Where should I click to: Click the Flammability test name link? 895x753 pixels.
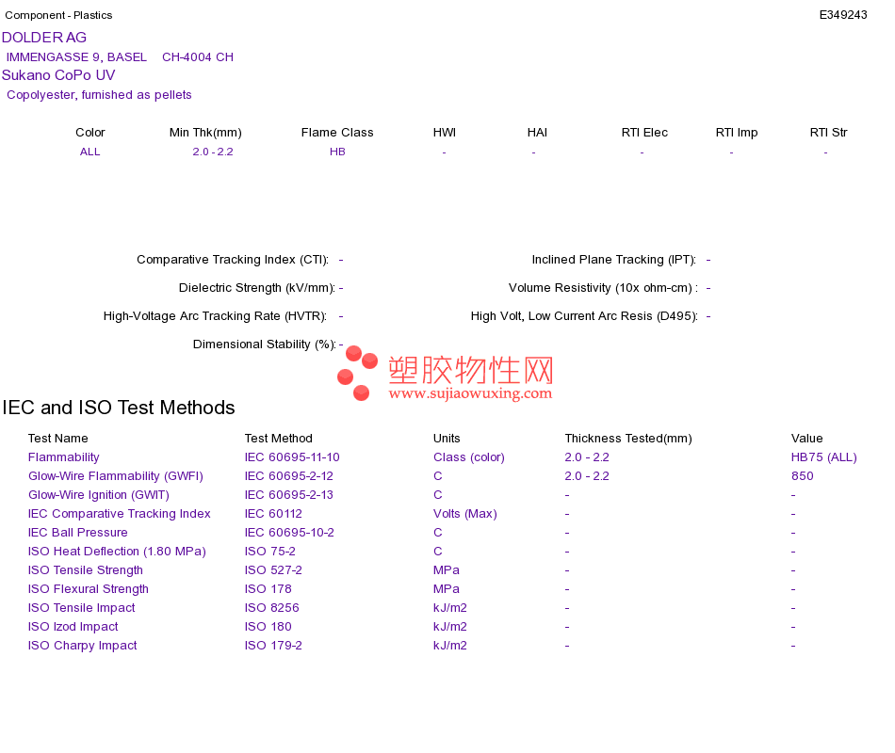point(63,457)
